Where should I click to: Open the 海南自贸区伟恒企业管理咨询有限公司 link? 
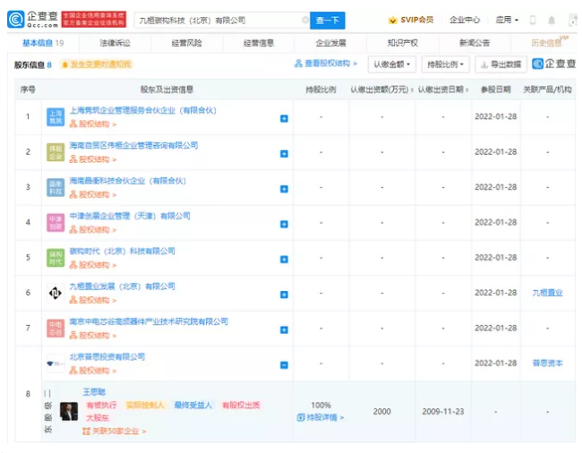tap(133, 145)
